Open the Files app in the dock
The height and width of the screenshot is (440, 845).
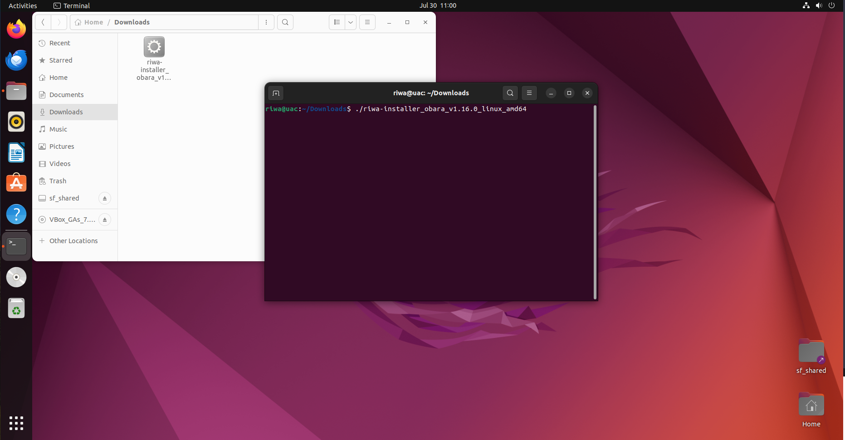click(x=16, y=91)
